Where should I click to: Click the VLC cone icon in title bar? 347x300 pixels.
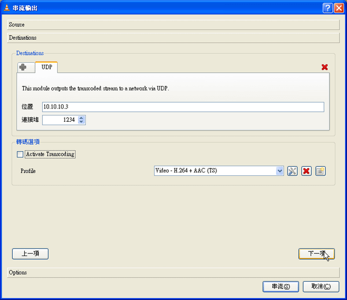[x=7, y=7]
